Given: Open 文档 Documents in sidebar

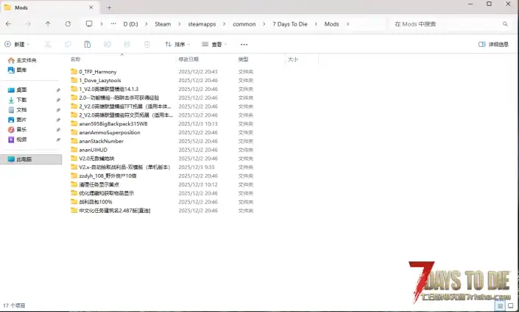Looking at the screenshot, I should [x=17, y=109].
